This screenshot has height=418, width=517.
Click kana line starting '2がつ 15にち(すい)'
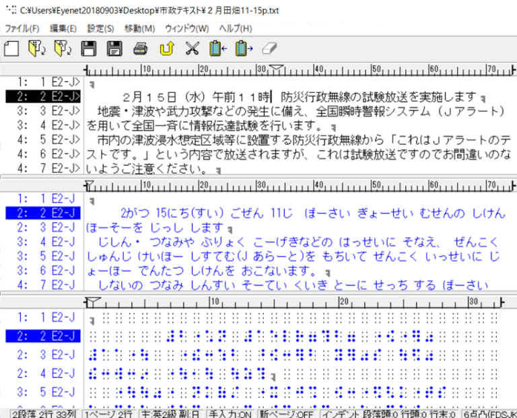pyautogui.click(x=312, y=213)
